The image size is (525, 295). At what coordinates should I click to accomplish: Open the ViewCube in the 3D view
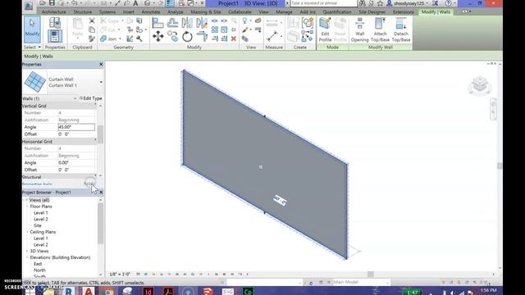click(480, 85)
